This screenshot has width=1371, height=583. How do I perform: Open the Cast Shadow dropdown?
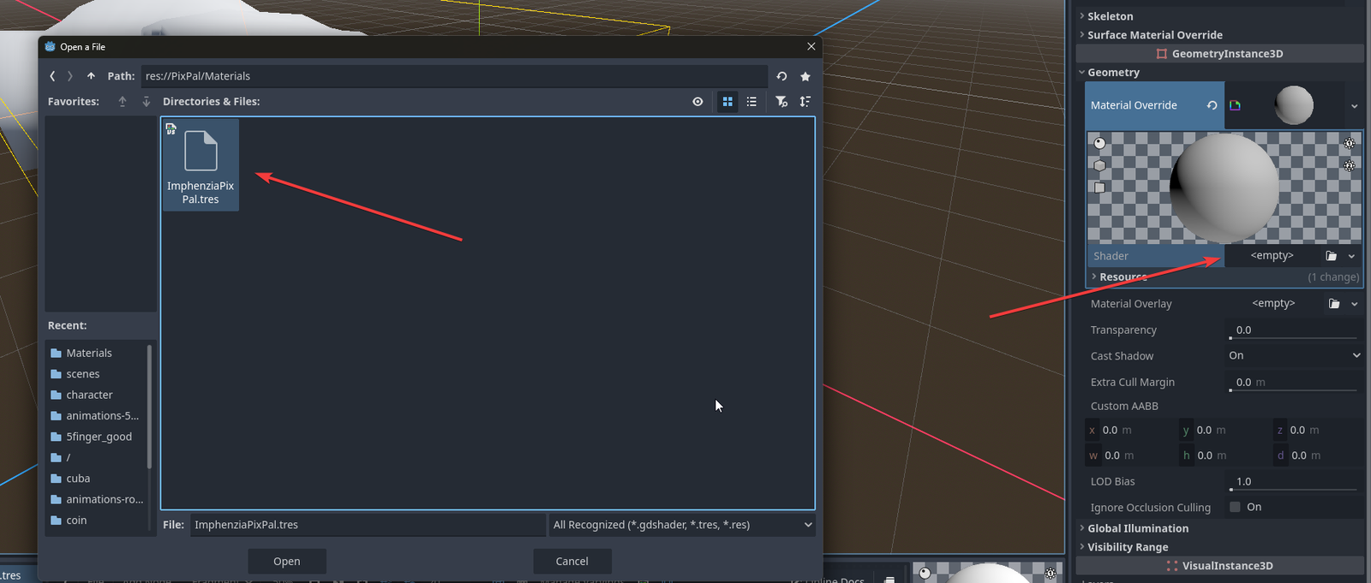click(1294, 355)
